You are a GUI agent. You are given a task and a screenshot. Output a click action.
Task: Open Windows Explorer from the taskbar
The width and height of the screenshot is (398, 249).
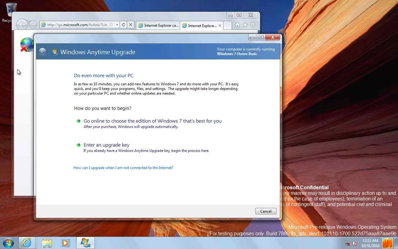click(47, 243)
